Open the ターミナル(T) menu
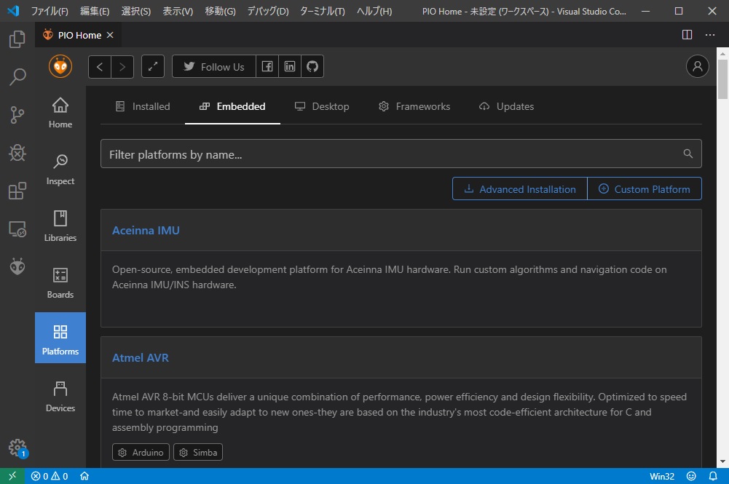 coord(322,11)
